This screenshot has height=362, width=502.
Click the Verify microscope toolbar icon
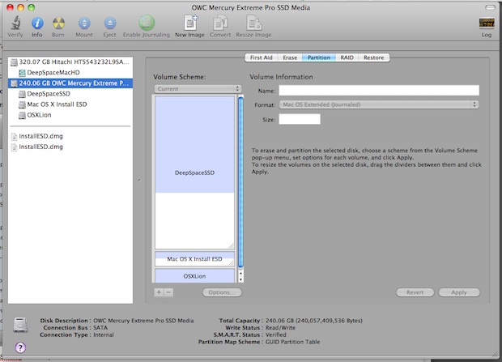15,23
